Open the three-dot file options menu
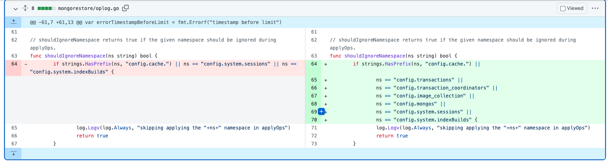Viewport: 608px width, 161px height. point(595,8)
